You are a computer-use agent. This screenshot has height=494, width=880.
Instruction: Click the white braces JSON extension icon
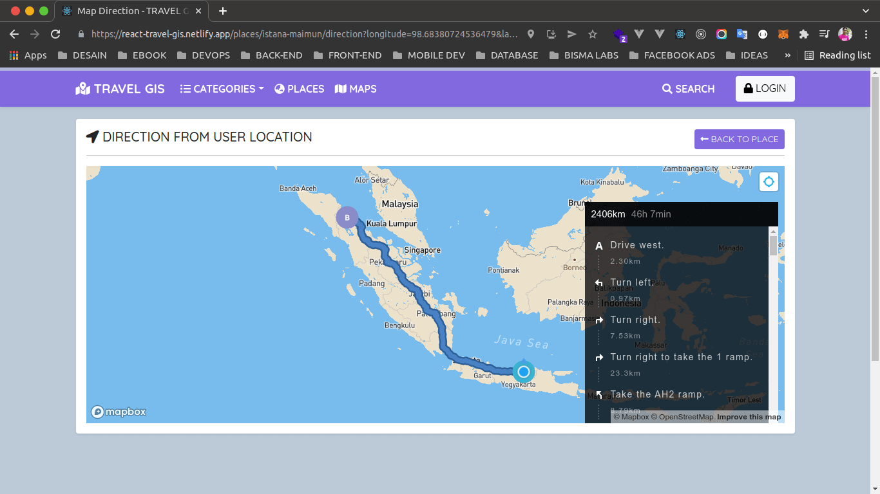point(763,34)
